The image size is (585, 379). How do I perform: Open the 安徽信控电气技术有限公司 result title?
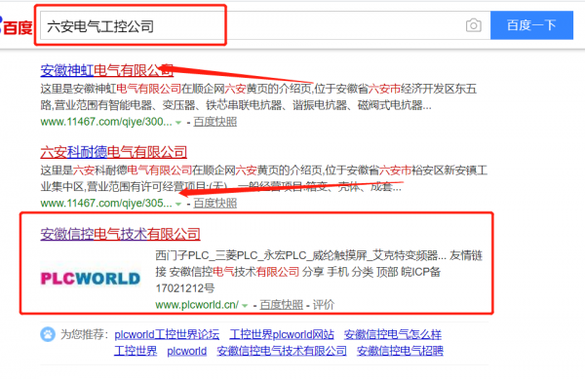tap(120, 234)
